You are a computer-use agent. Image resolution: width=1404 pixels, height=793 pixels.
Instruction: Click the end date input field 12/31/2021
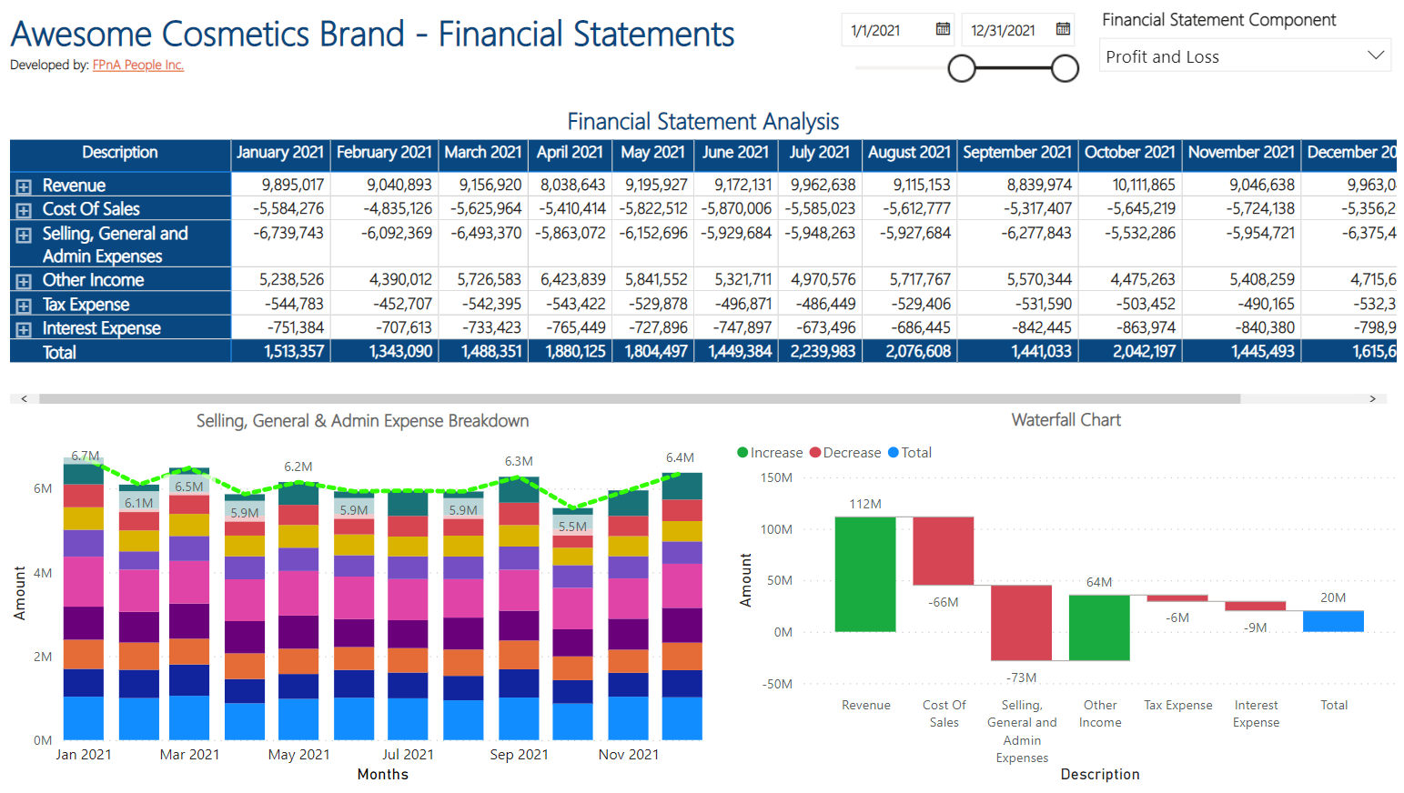coord(1005,30)
